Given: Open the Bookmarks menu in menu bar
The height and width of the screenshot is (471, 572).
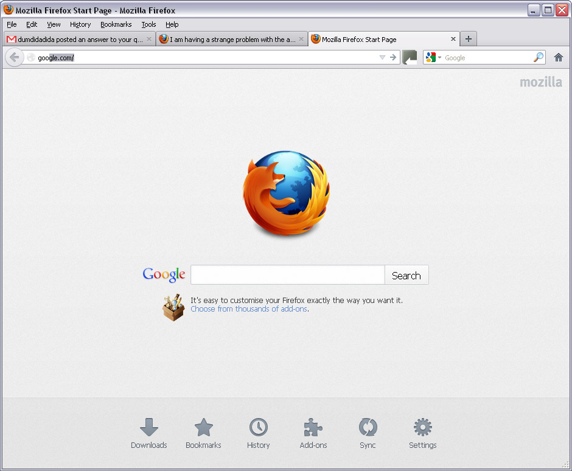Looking at the screenshot, I should pyautogui.click(x=116, y=24).
